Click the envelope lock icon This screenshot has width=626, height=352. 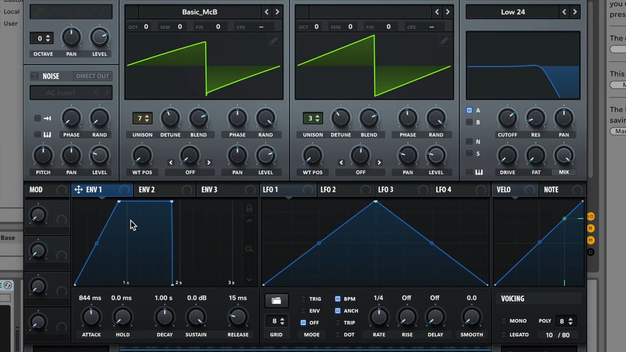tap(249, 208)
